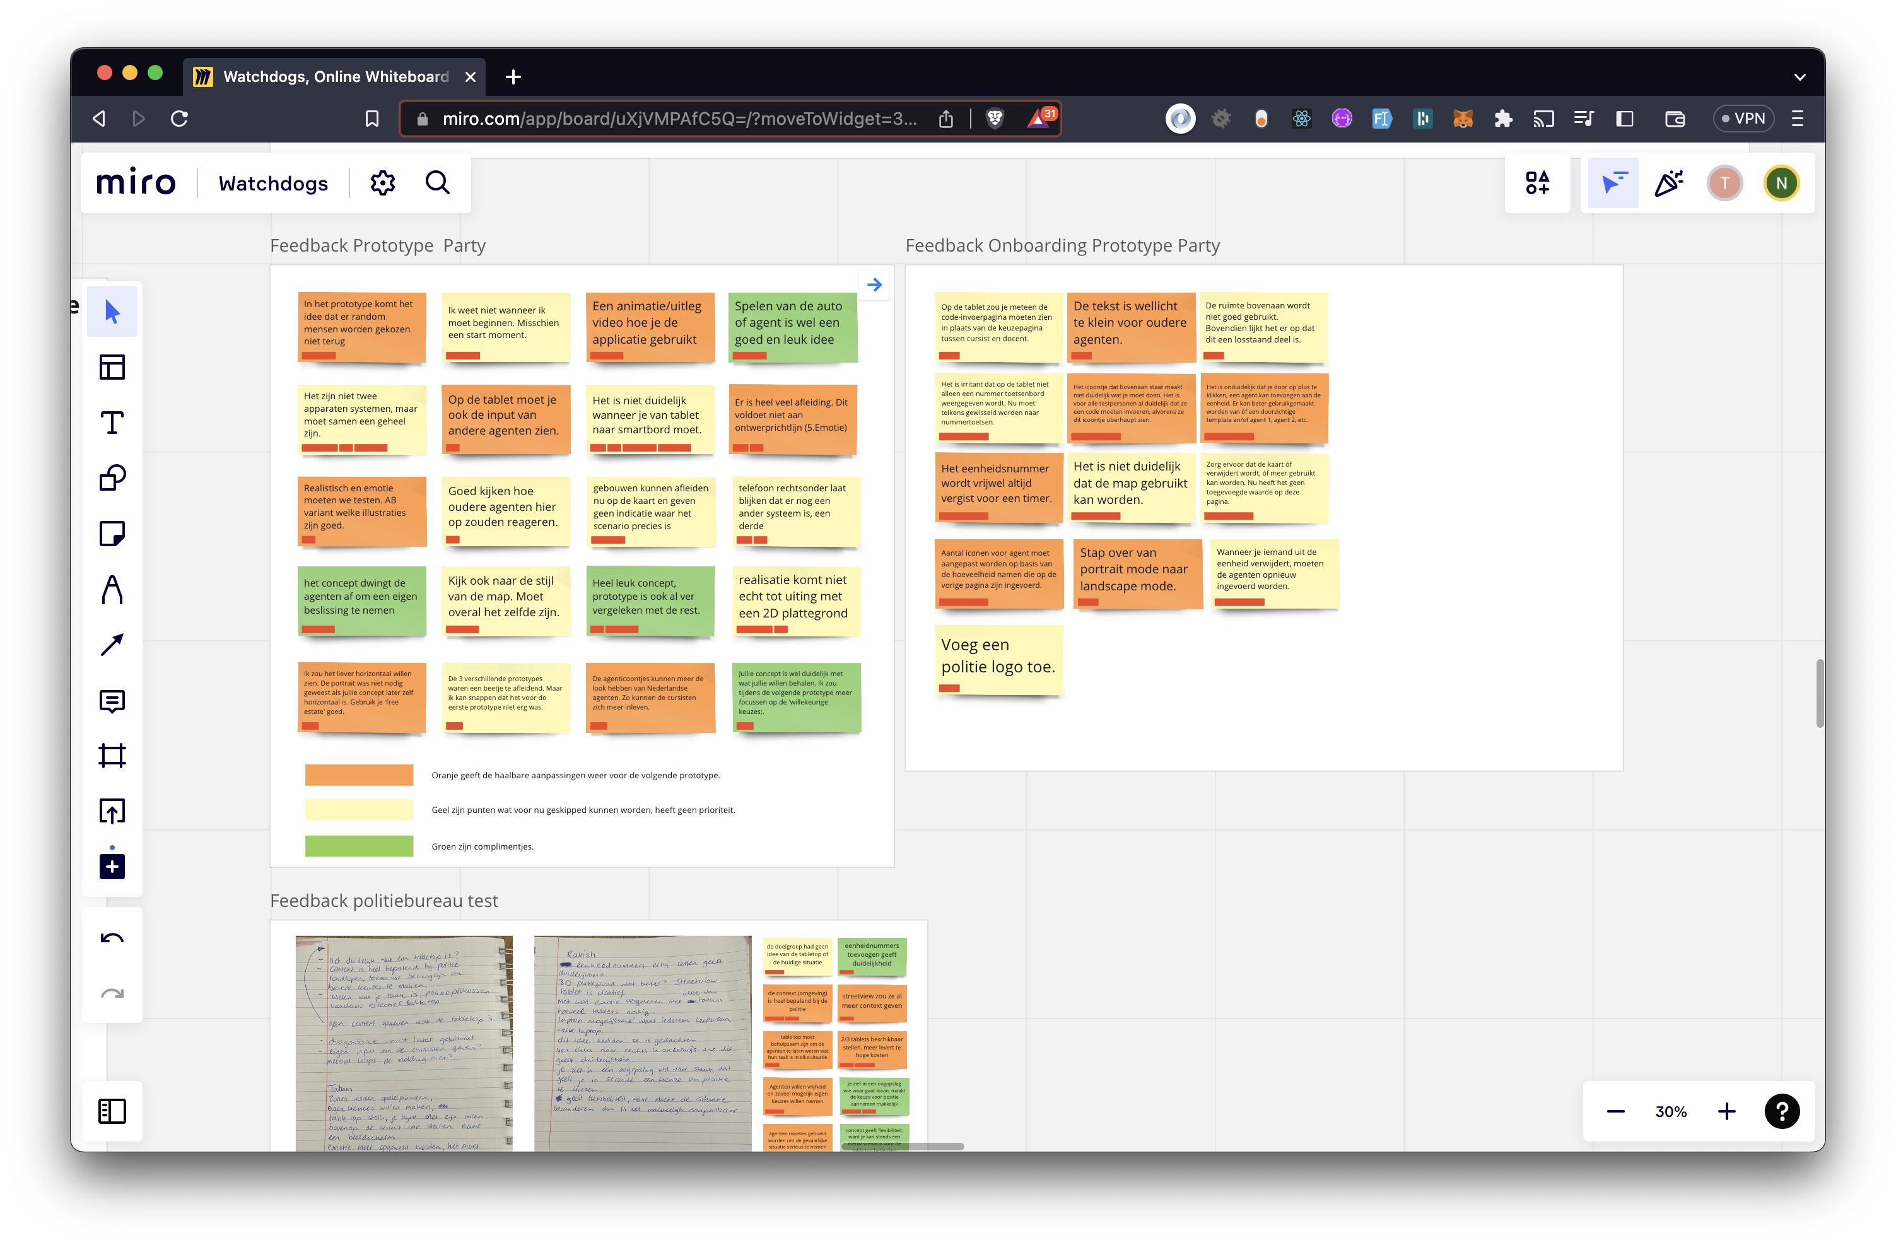Expand the Feedback Prototype frame arrow
Screen dimensions: 1896x1245
pos(874,284)
